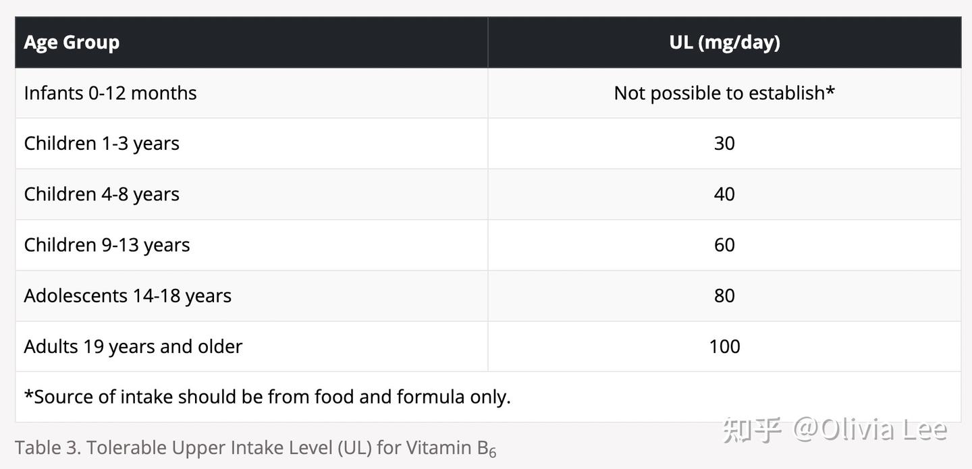This screenshot has height=469, width=972.
Task: Click the subscript 6 in Vitamin B6
Action: click(x=493, y=453)
